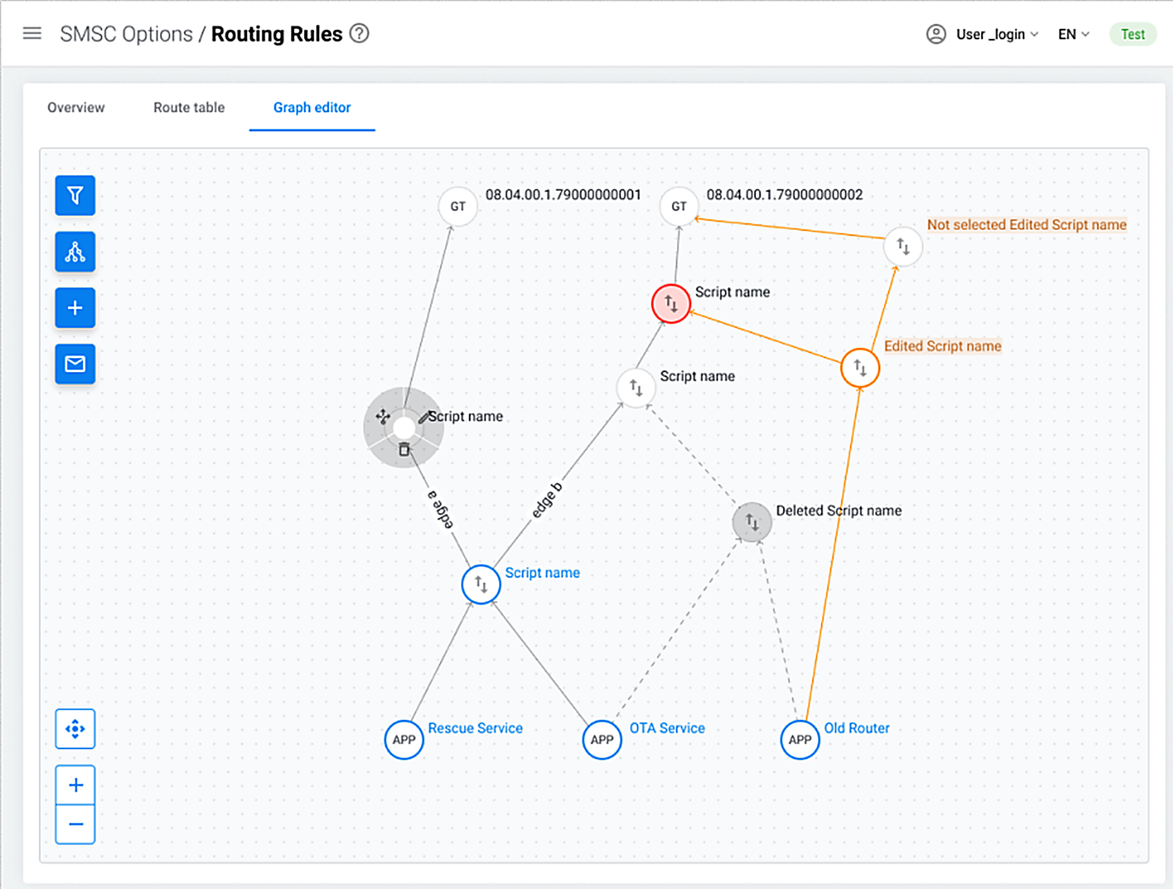The image size is (1173, 889).
Task: Click the blue 'Script name' label
Action: click(542, 573)
